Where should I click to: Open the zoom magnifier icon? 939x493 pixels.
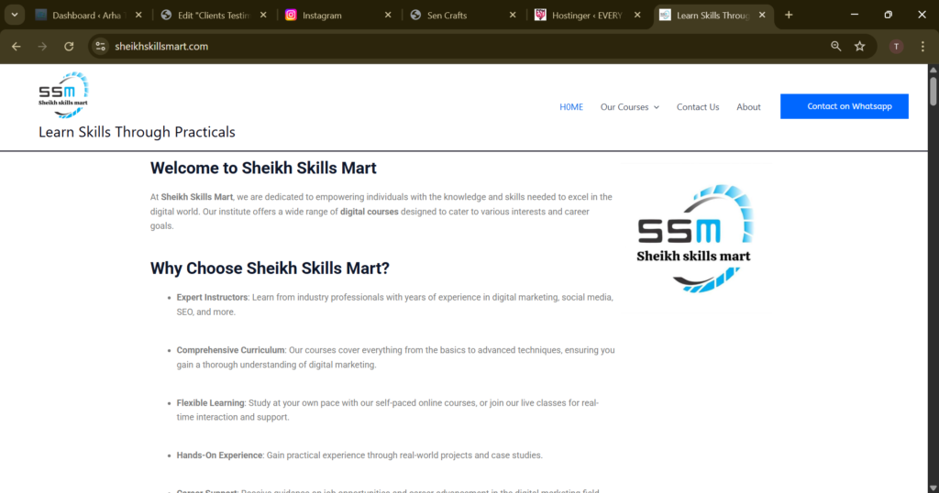(836, 46)
